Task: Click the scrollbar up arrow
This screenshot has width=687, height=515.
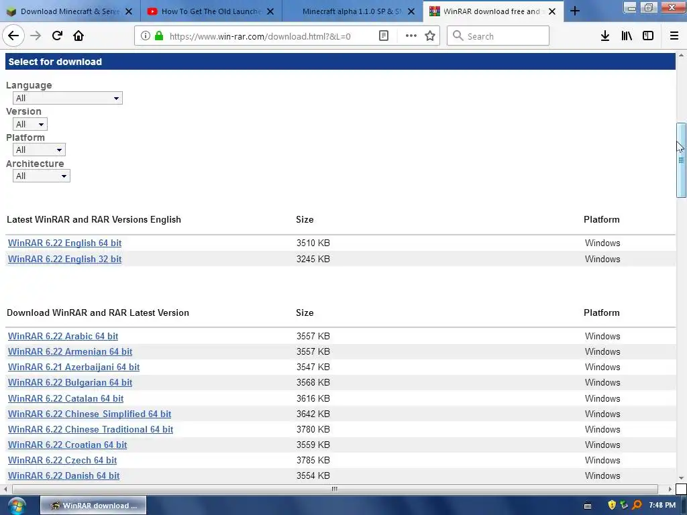Action: (x=681, y=55)
